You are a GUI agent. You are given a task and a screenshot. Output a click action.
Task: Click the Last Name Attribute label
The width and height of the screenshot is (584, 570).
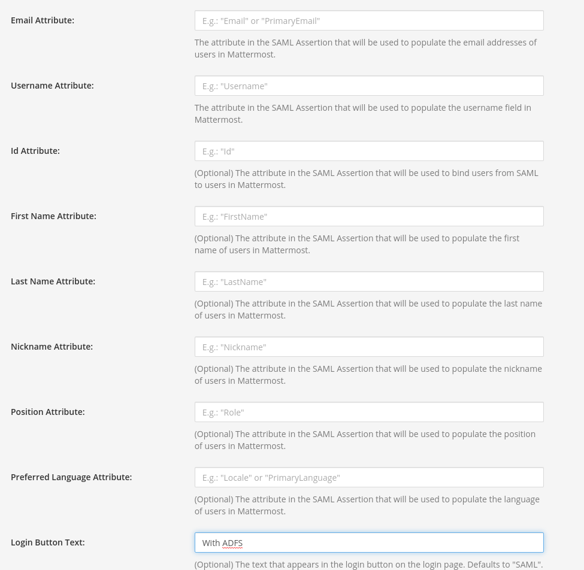click(53, 281)
